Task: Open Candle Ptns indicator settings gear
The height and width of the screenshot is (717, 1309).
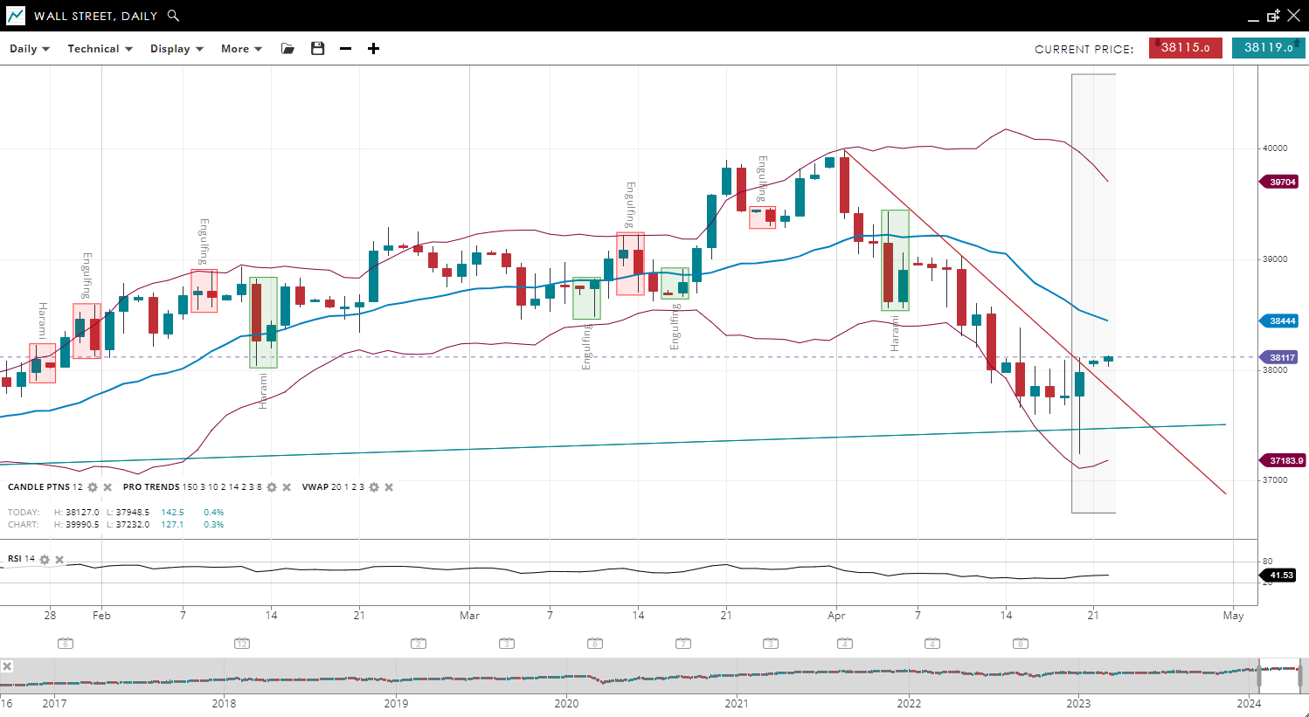Action: 93,487
